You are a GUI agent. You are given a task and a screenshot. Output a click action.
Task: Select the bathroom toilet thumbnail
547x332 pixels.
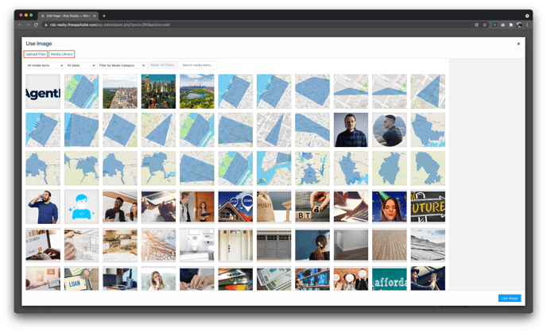(196, 245)
